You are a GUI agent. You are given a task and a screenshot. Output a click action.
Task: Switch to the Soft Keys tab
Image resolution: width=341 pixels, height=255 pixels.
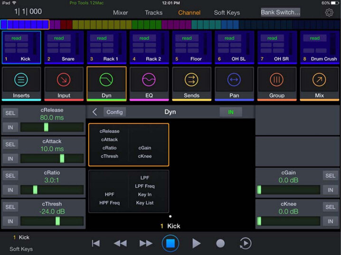coord(227,13)
